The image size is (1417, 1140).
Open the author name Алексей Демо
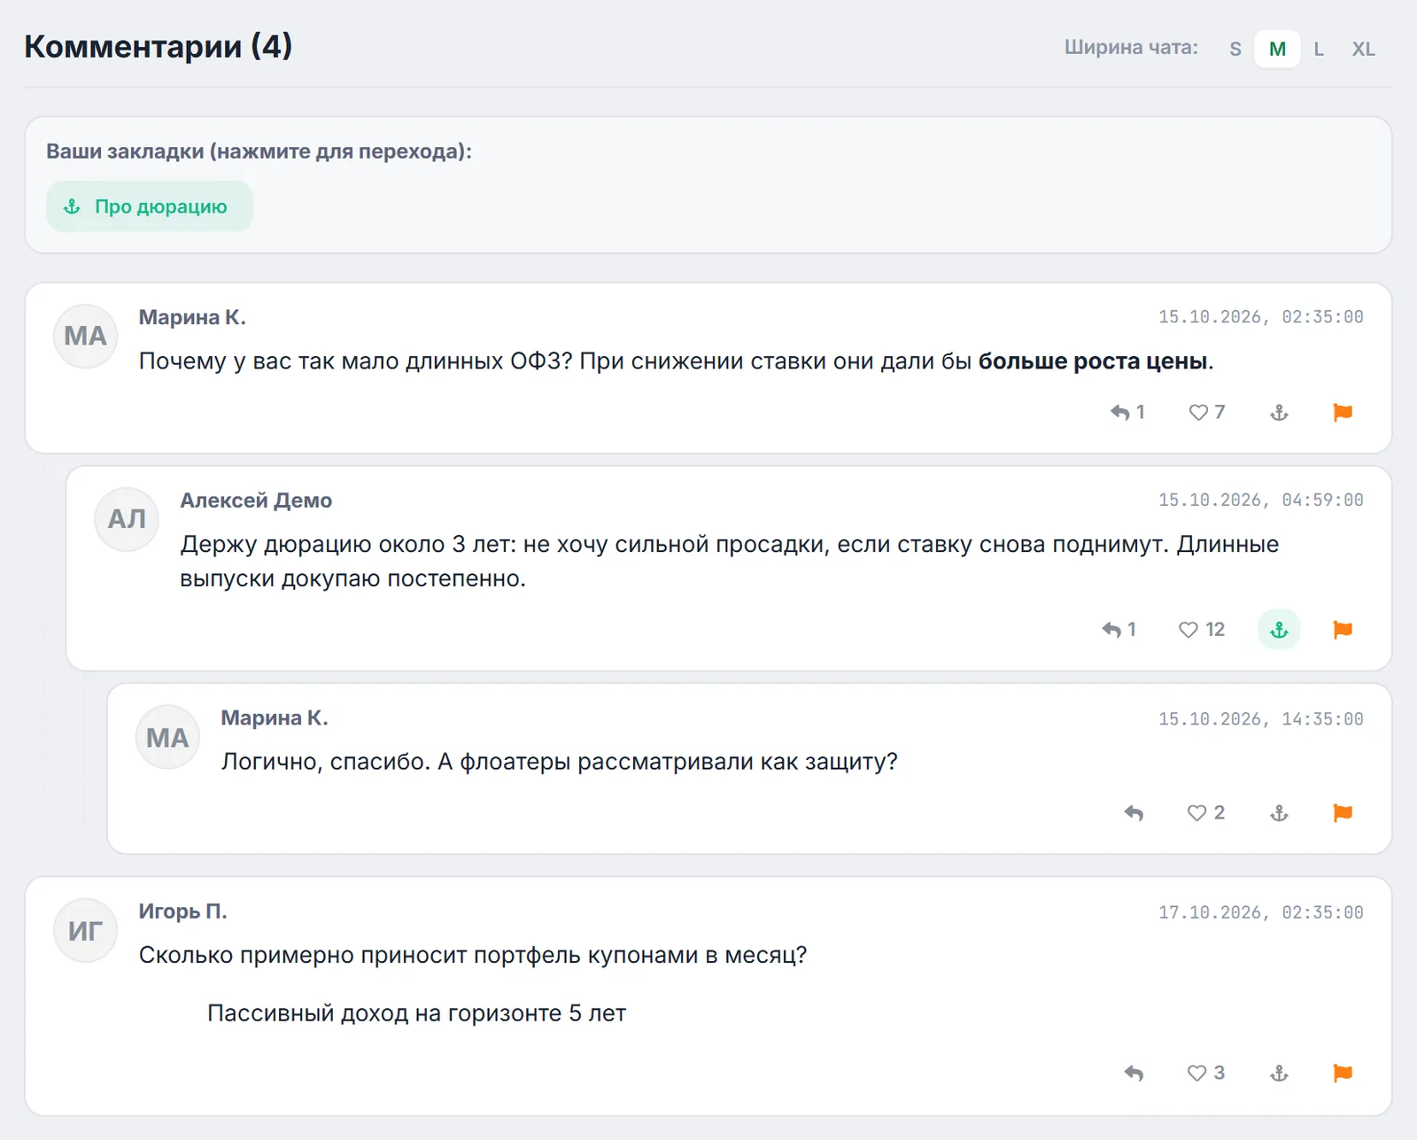(256, 500)
